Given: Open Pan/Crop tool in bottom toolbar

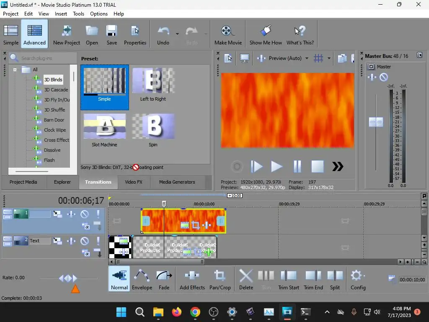Looking at the screenshot, I should pos(220,280).
